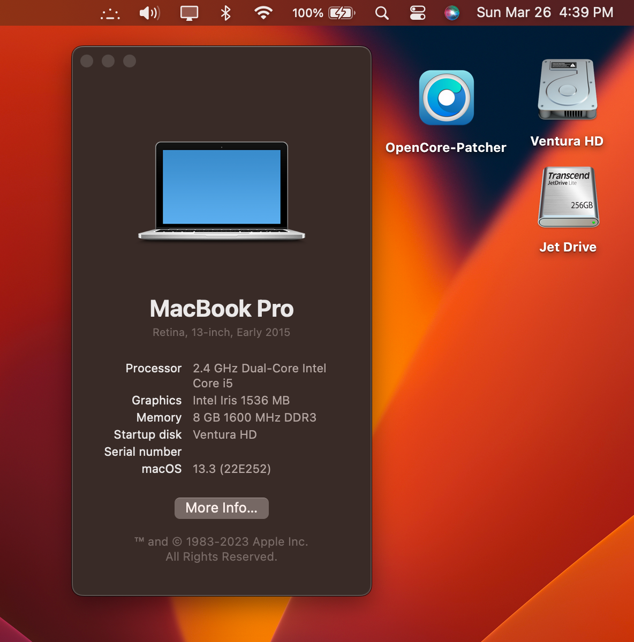The image size is (634, 642).
Task: Click the 'Graphics' label
Action: point(157,400)
